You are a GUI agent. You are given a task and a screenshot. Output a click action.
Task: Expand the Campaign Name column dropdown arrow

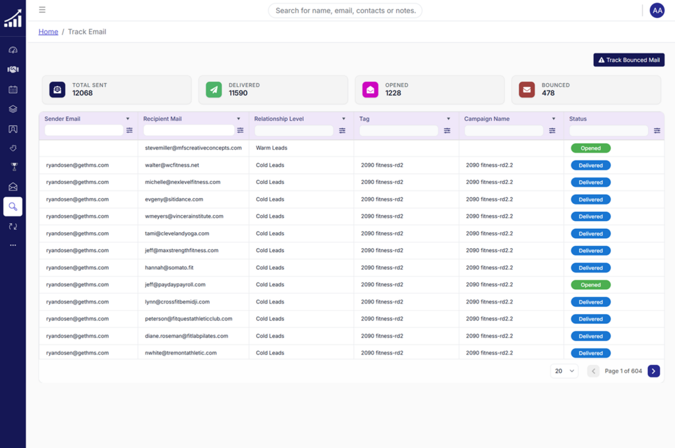553,119
